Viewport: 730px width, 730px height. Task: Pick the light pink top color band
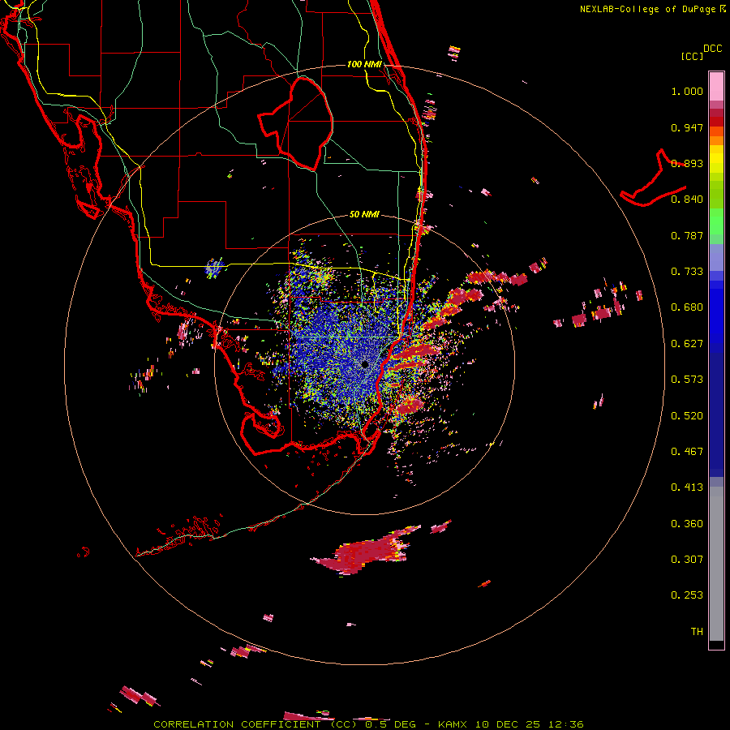pyautogui.click(x=716, y=87)
